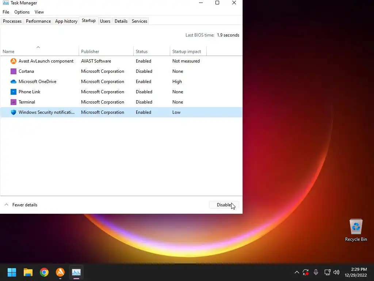Select the Windows Security notification row name
The width and height of the screenshot is (374, 281).
click(46, 112)
